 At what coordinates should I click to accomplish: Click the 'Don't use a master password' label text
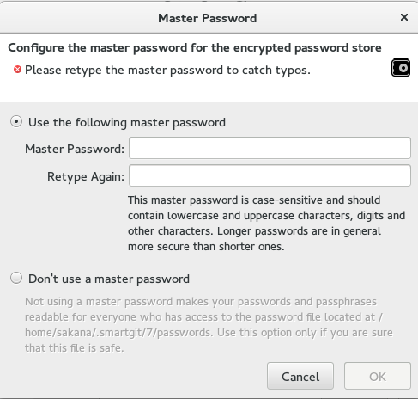[109, 279]
